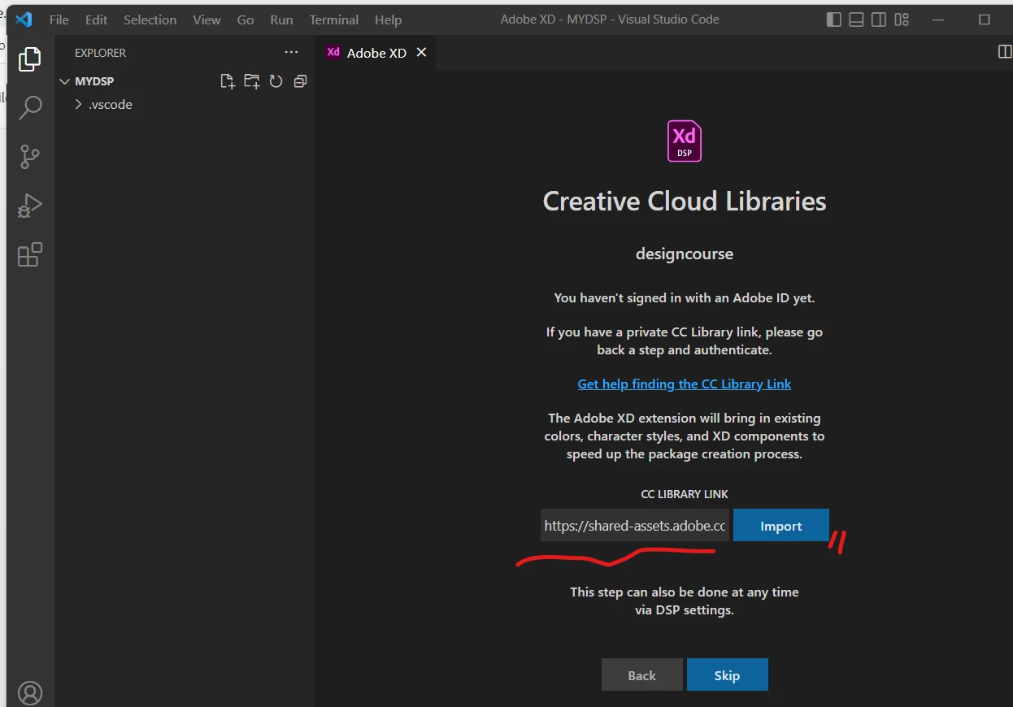Click the EXPLORER panel title
Viewport: 1013px width, 707px height.
click(x=101, y=53)
